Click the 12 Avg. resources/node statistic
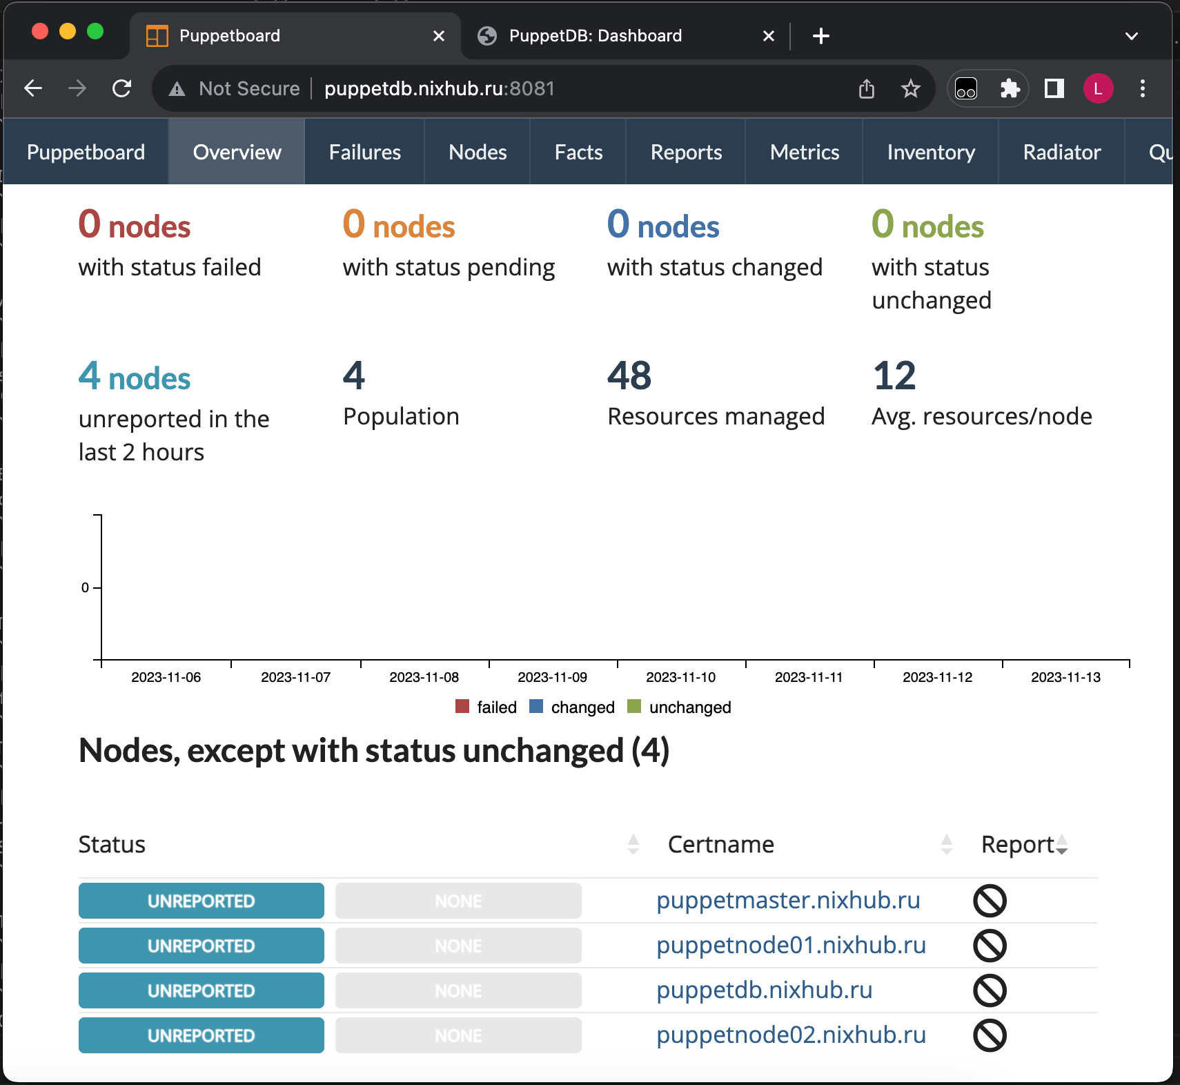Viewport: 1180px width, 1085px height. click(x=981, y=393)
